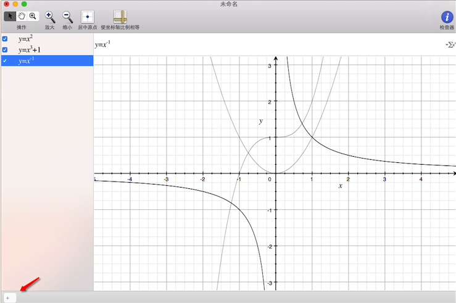Click the yellow minimize window button
Image resolution: width=456 pixels, height=303 pixels.
[x=15, y=4]
